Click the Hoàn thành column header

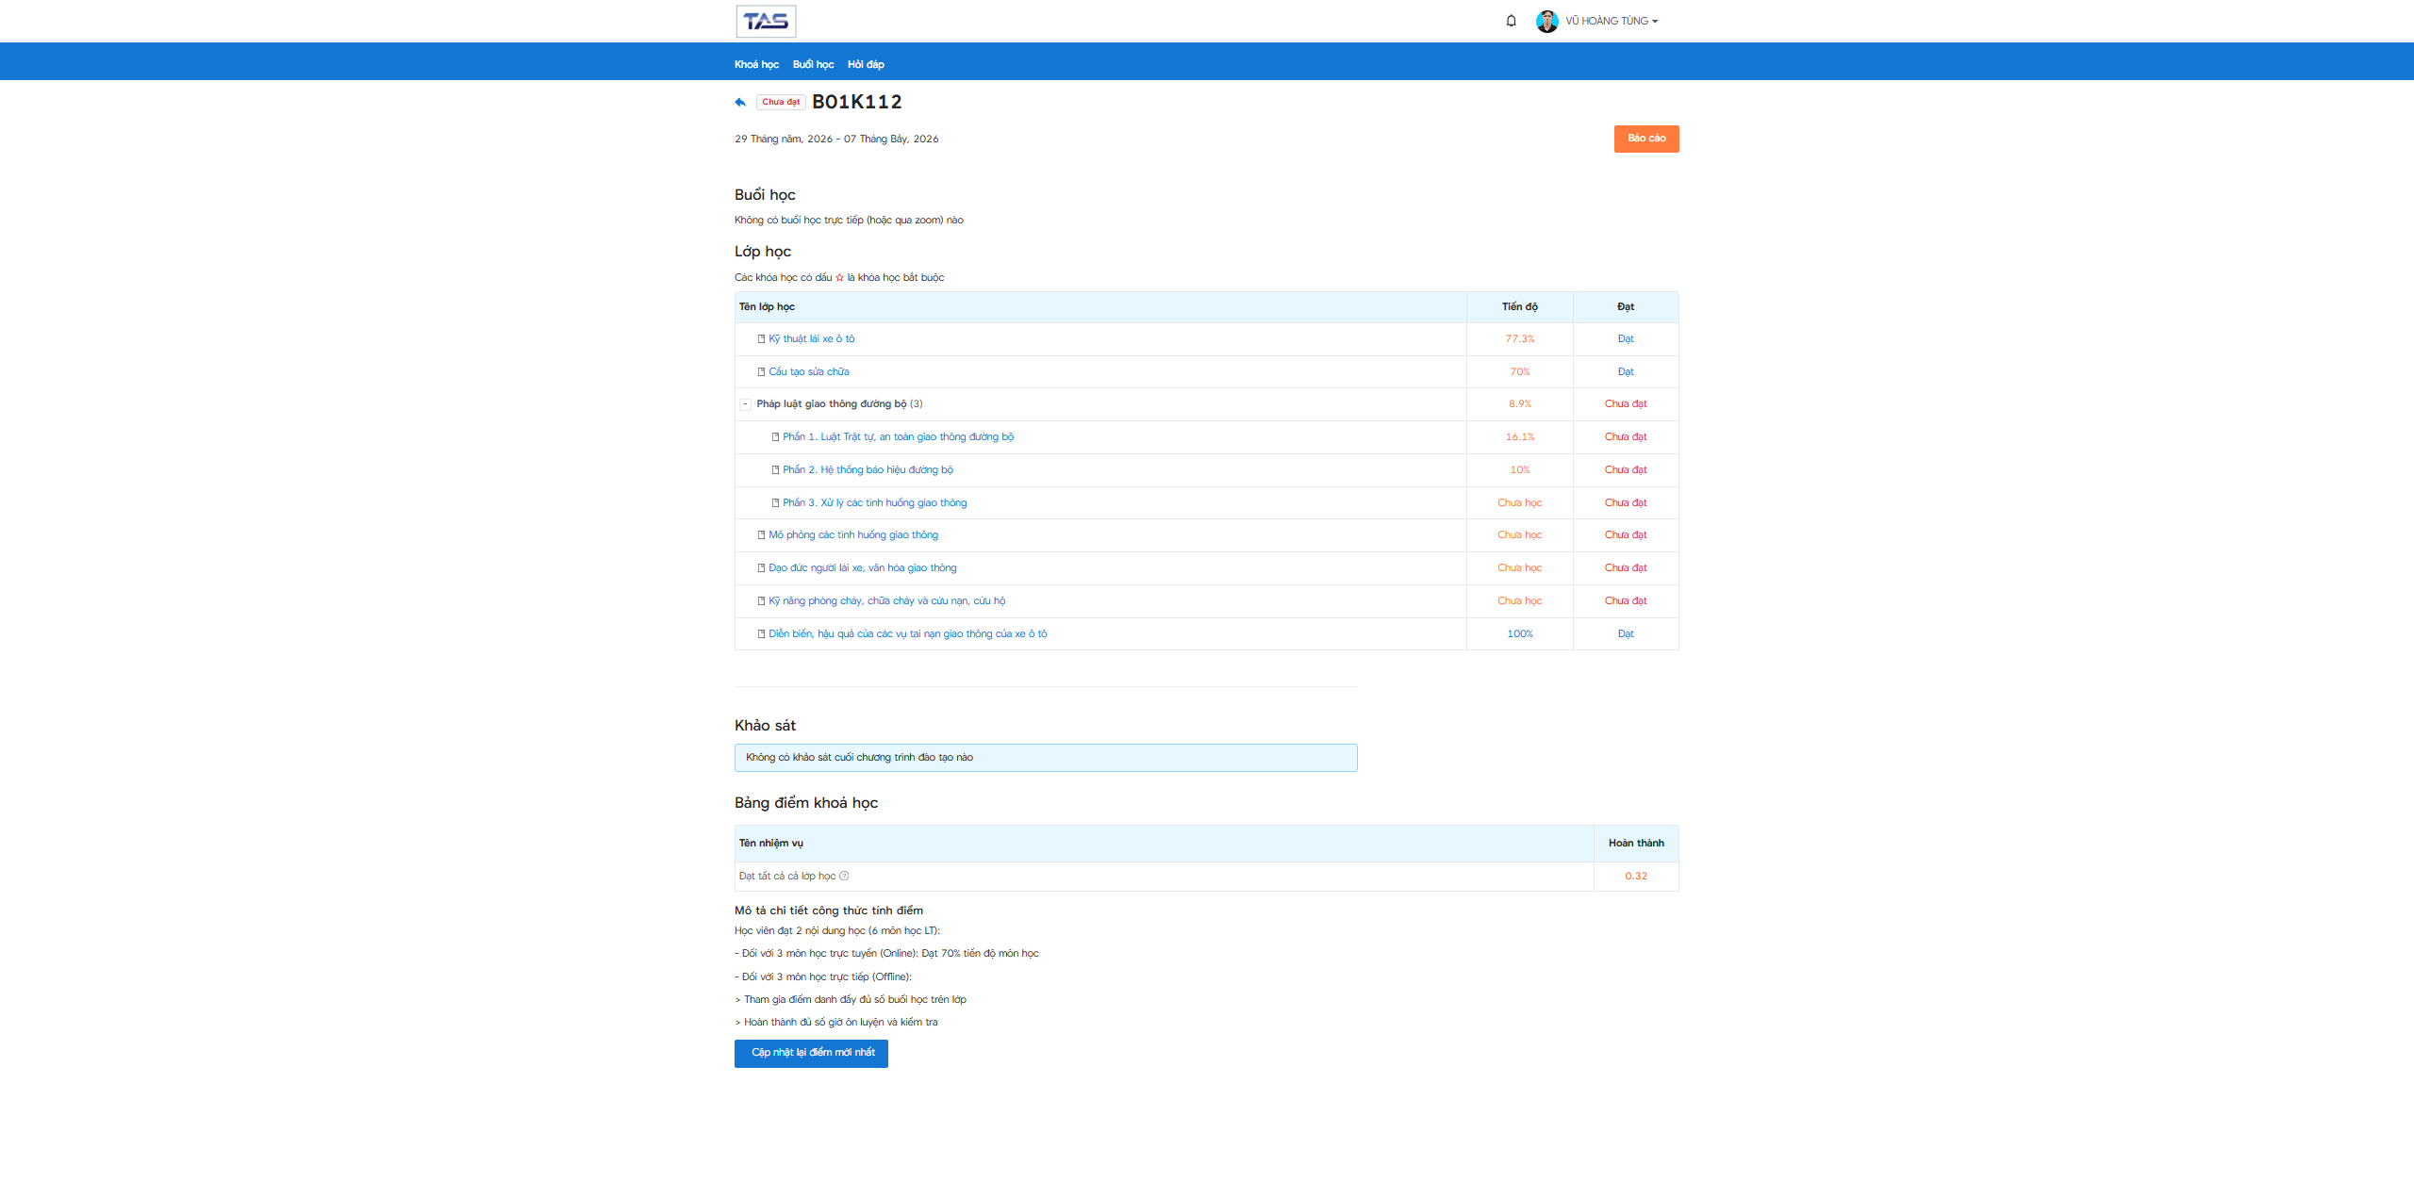(x=1636, y=843)
